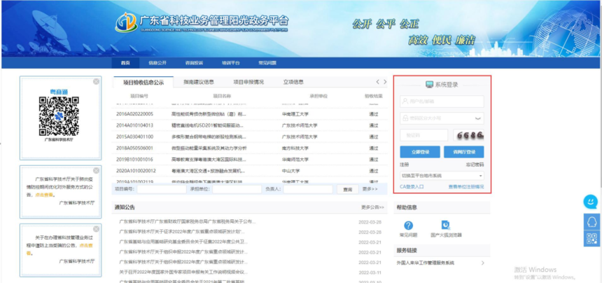Refresh the 6686 captcha image
This screenshot has width=602, height=283.
click(468, 135)
